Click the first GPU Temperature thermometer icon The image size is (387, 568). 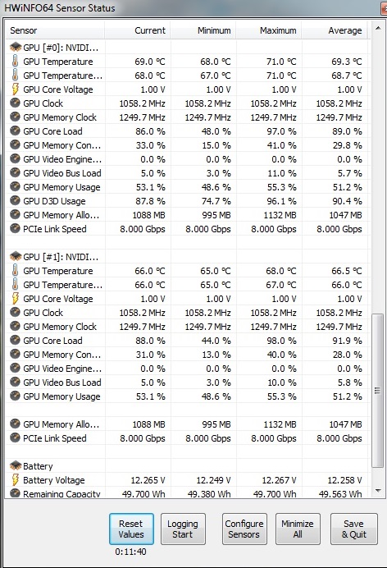point(15,62)
